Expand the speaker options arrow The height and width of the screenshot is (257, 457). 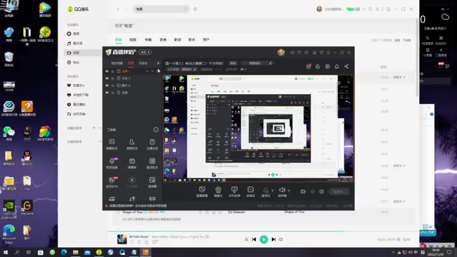[x=289, y=191]
